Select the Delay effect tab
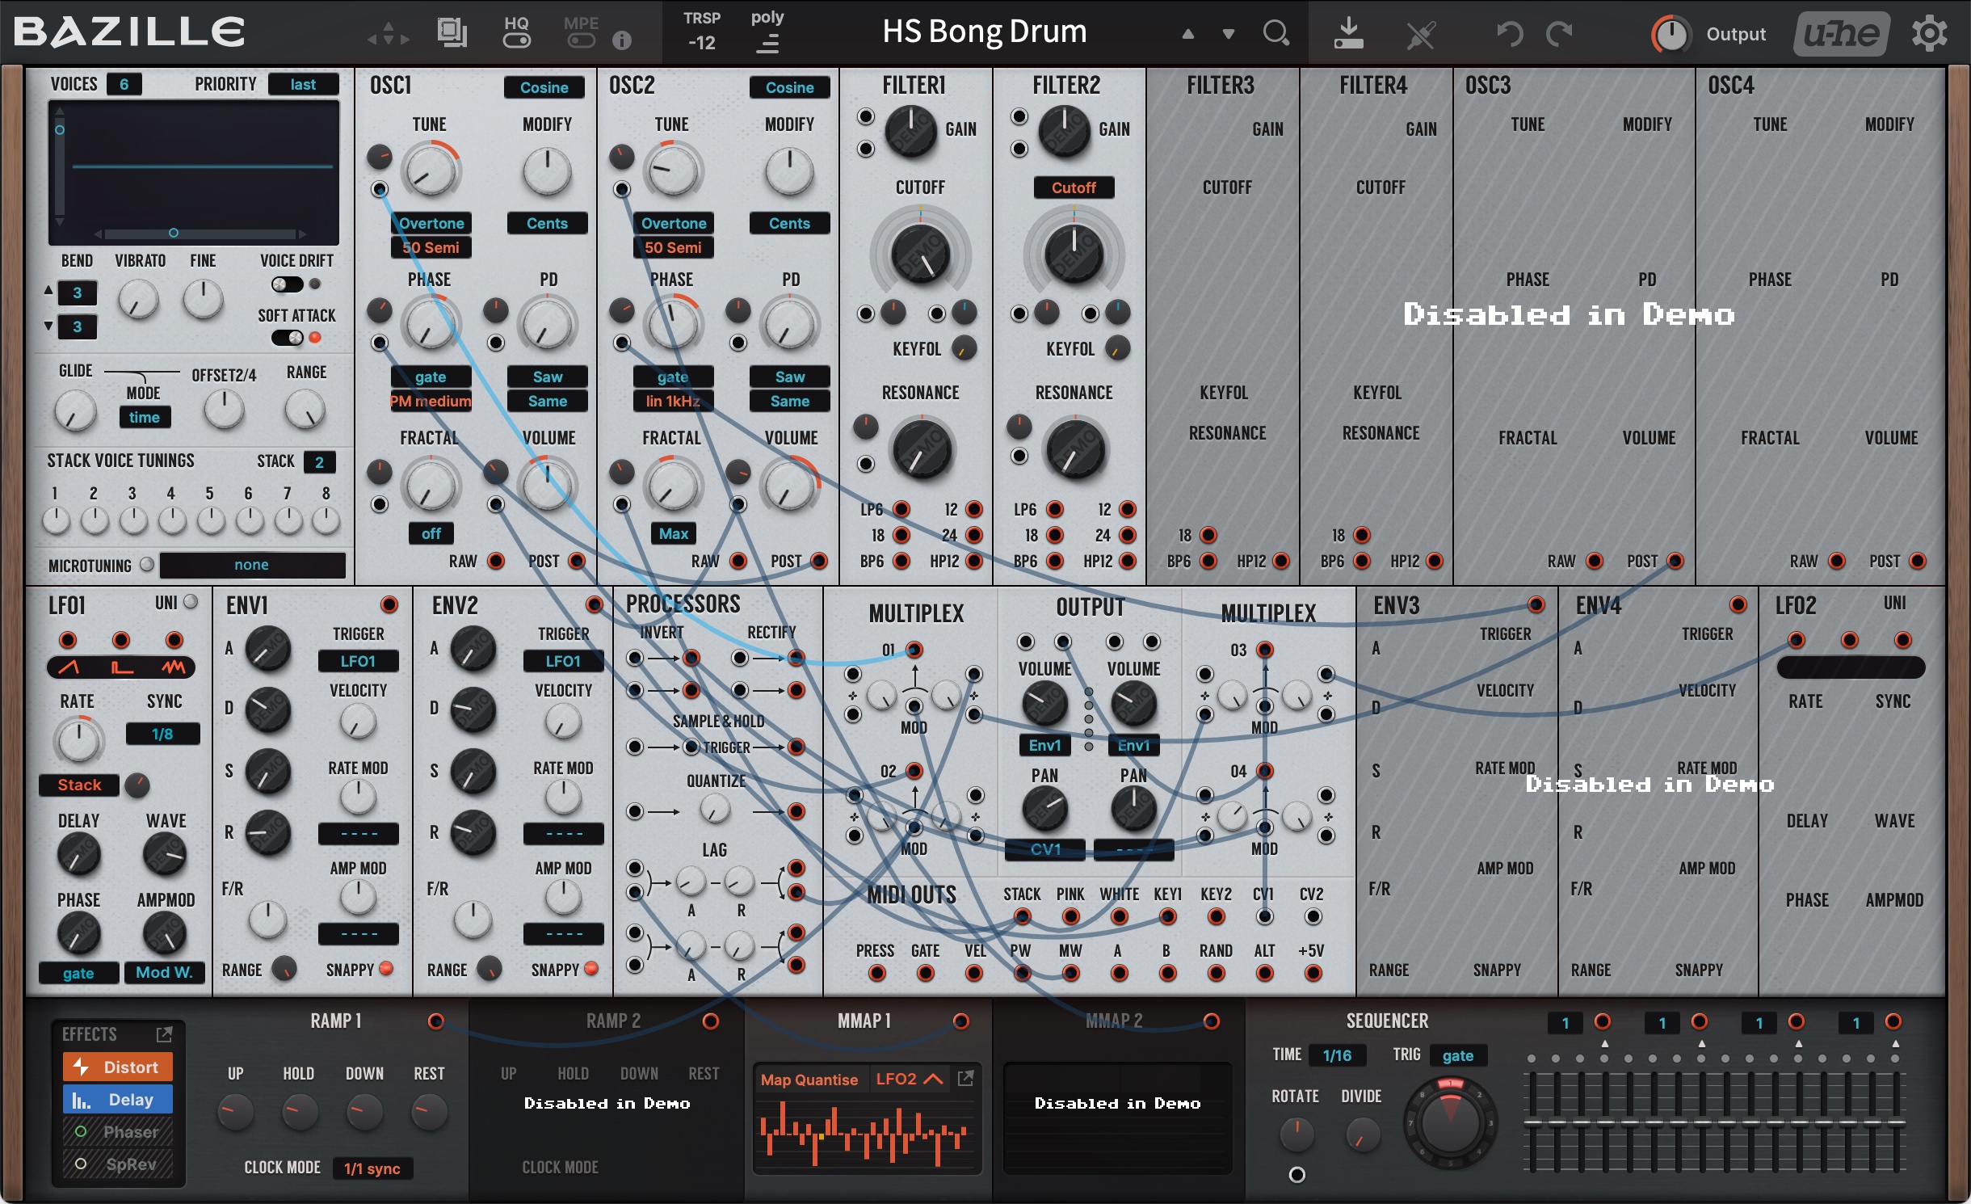The width and height of the screenshot is (1971, 1204). tap(118, 1099)
